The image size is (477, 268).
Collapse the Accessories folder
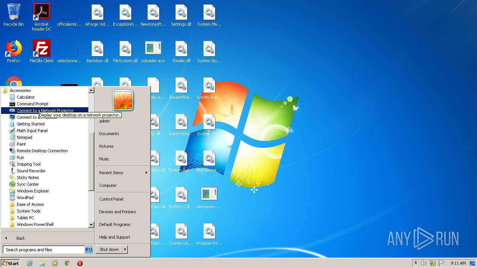tap(45, 90)
